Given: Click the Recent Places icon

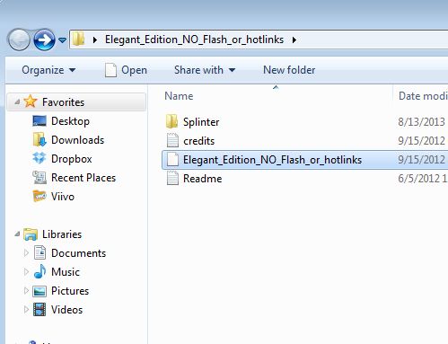Looking at the screenshot, I should pos(40,177).
